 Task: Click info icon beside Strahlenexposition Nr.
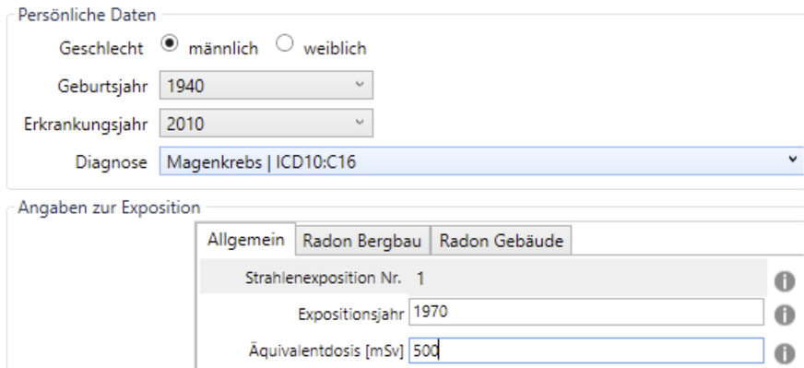pos(784,281)
